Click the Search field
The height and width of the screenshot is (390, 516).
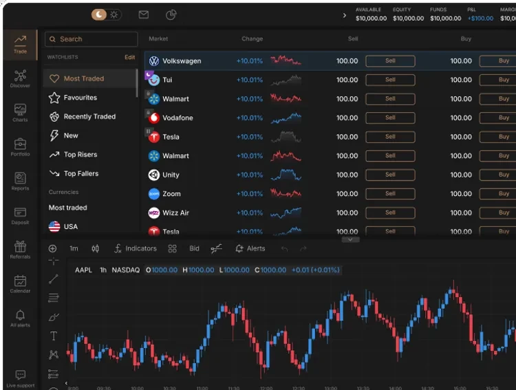point(91,39)
